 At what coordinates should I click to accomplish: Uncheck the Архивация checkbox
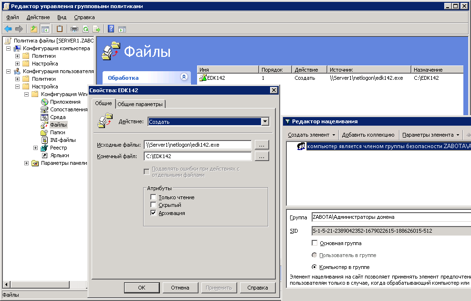point(153,213)
